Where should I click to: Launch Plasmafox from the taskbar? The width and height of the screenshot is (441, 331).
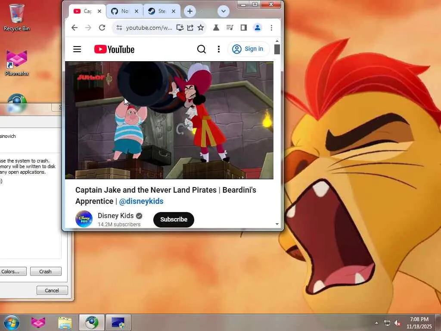pos(38,322)
